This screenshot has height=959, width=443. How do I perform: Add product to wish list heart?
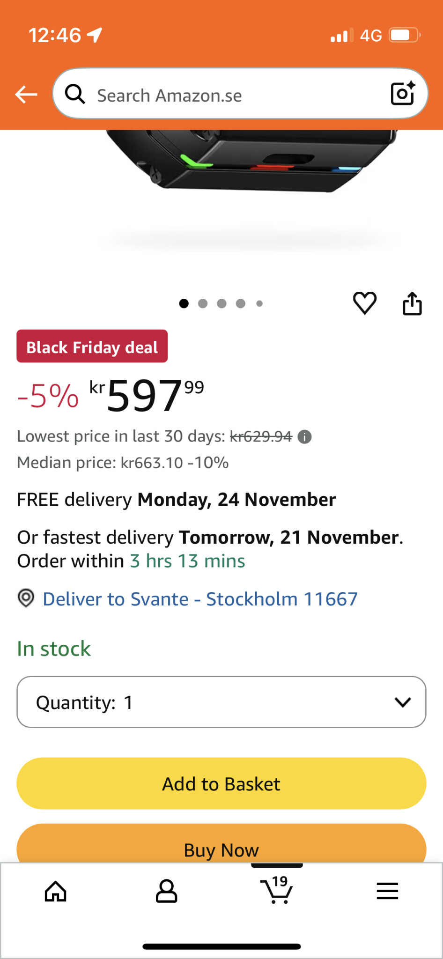tap(365, 303)
